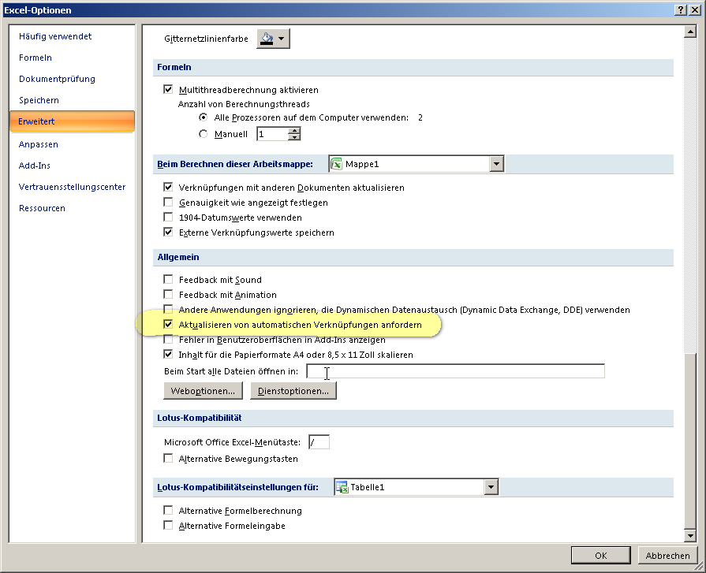Toggle Aktualisieren von automatischen Verknüpfungen anfordern
706x573 pixels.
pos(168,324)
